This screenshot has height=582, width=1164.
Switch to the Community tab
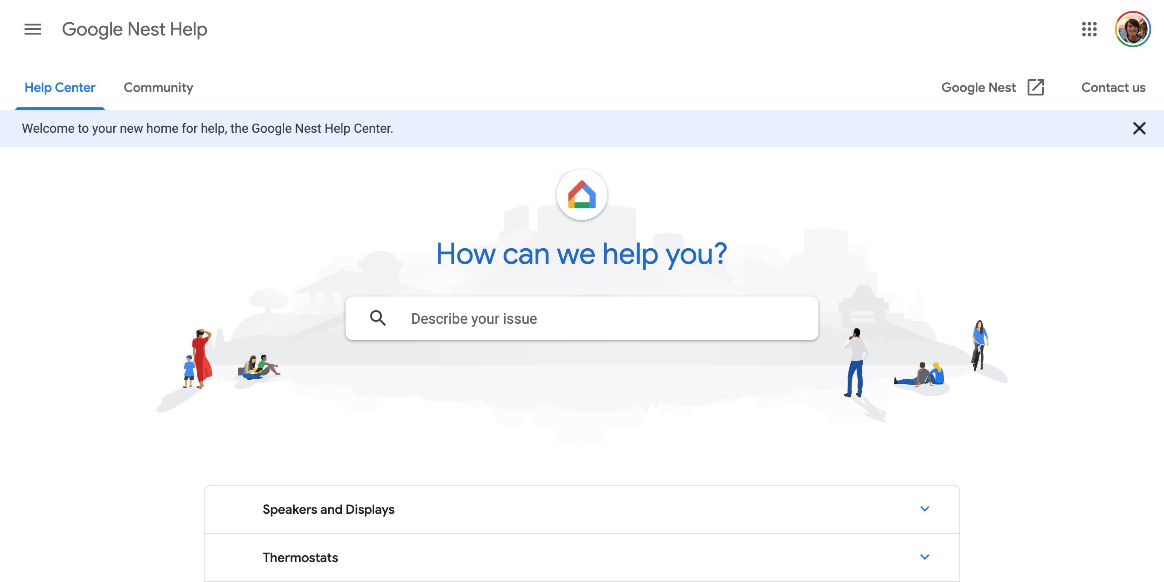[x=158, y=87]
